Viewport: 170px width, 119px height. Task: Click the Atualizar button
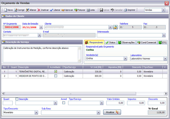tap(112, 112)
